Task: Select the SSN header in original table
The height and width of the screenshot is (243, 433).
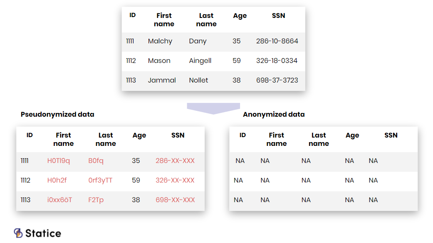Action: pos(278,16)
